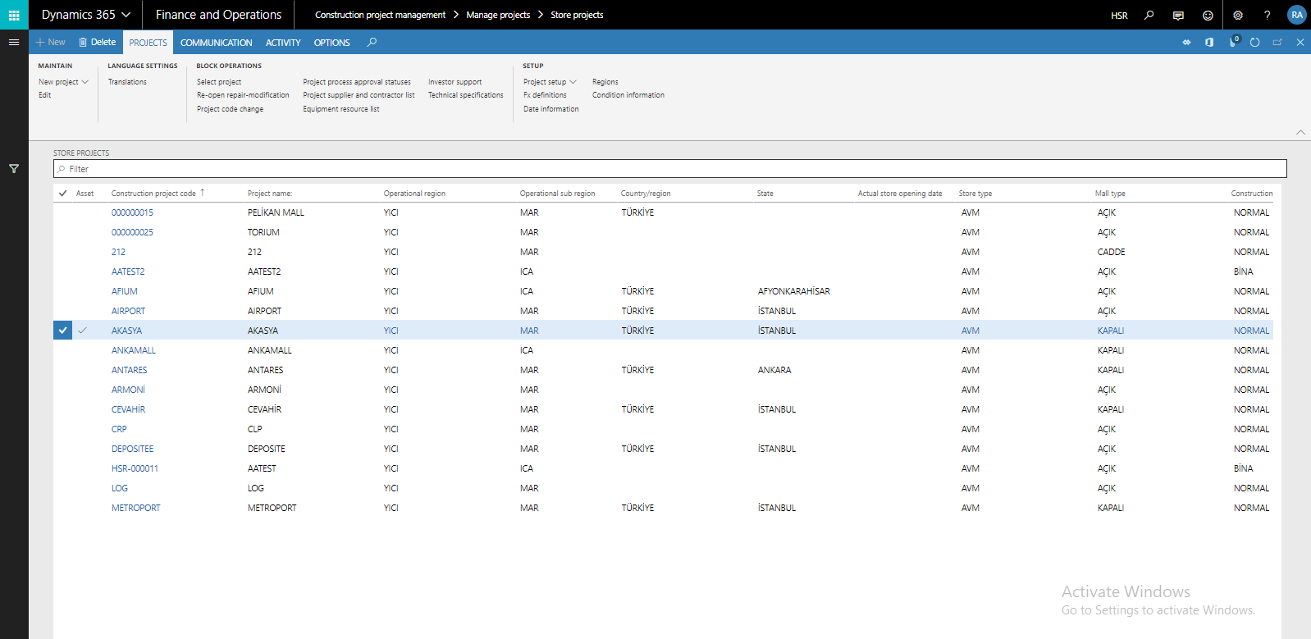The height and width of the screenshot is (639, 1311).
Task: Open the form in a new window
Action: [x=1277, y=42]
